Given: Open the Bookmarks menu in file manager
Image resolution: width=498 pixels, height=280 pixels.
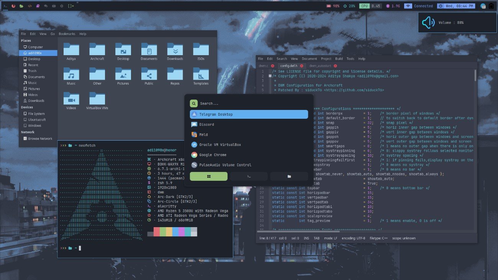Looking at the screenshot, I should tap(67, 34).
